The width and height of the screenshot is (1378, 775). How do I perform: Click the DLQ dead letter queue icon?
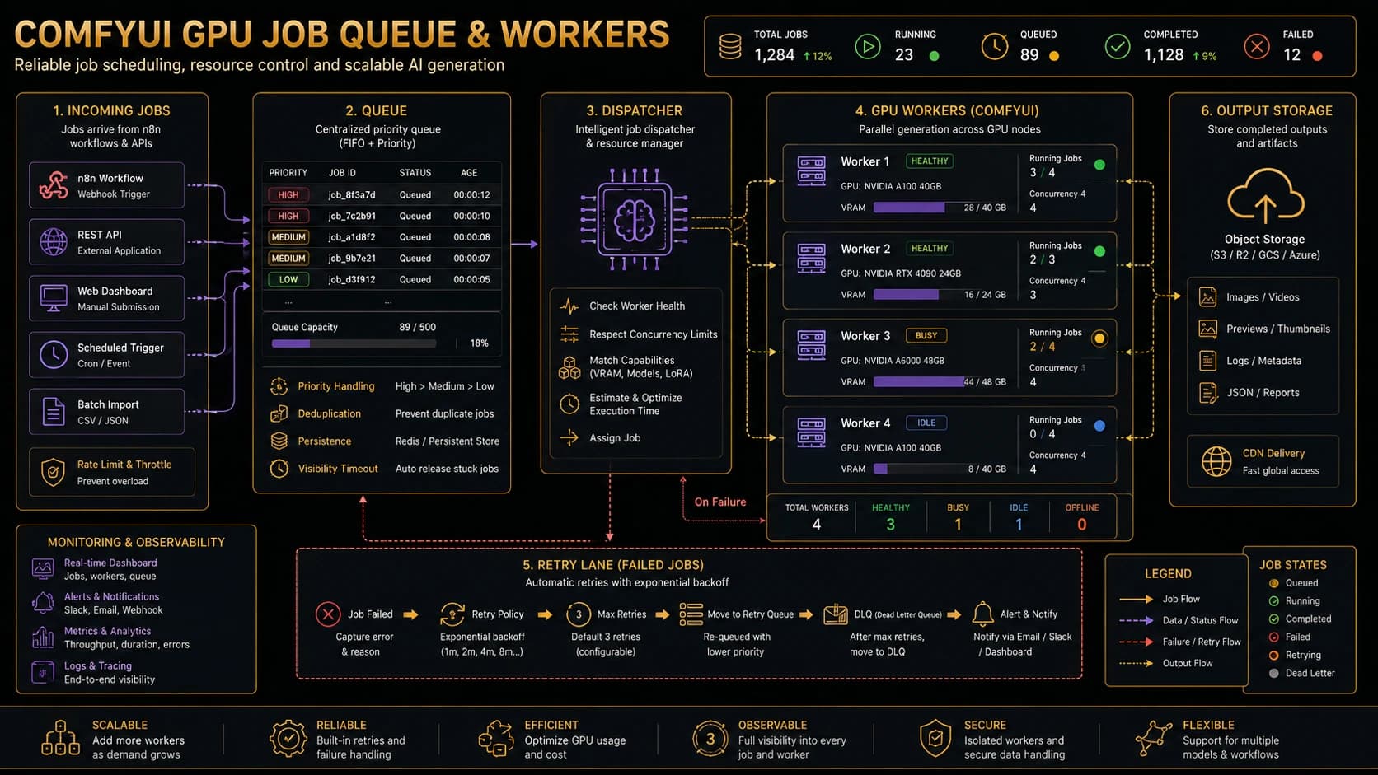pyautogui.click(x=836, y=614)
